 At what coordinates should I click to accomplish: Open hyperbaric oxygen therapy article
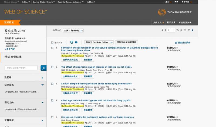96,67
